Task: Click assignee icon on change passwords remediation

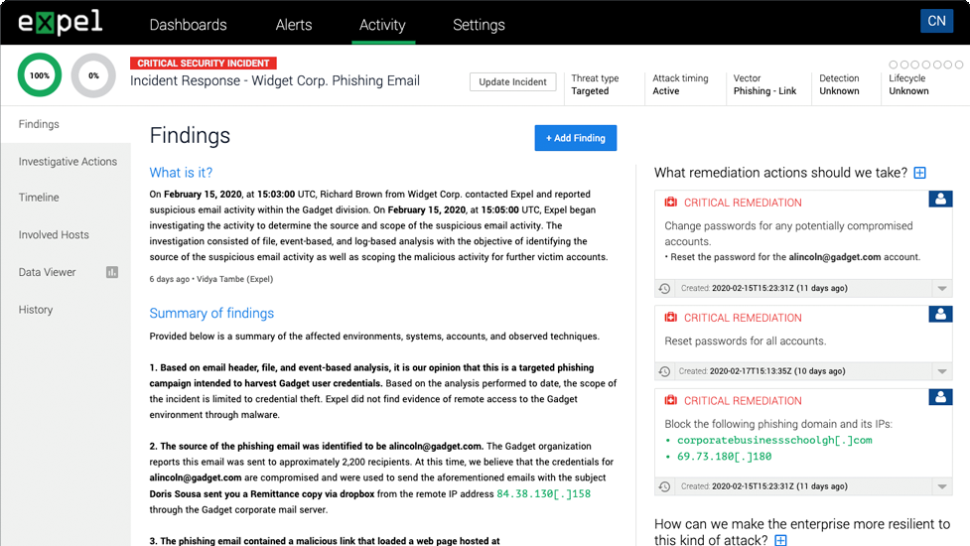Action: point(940,200)
